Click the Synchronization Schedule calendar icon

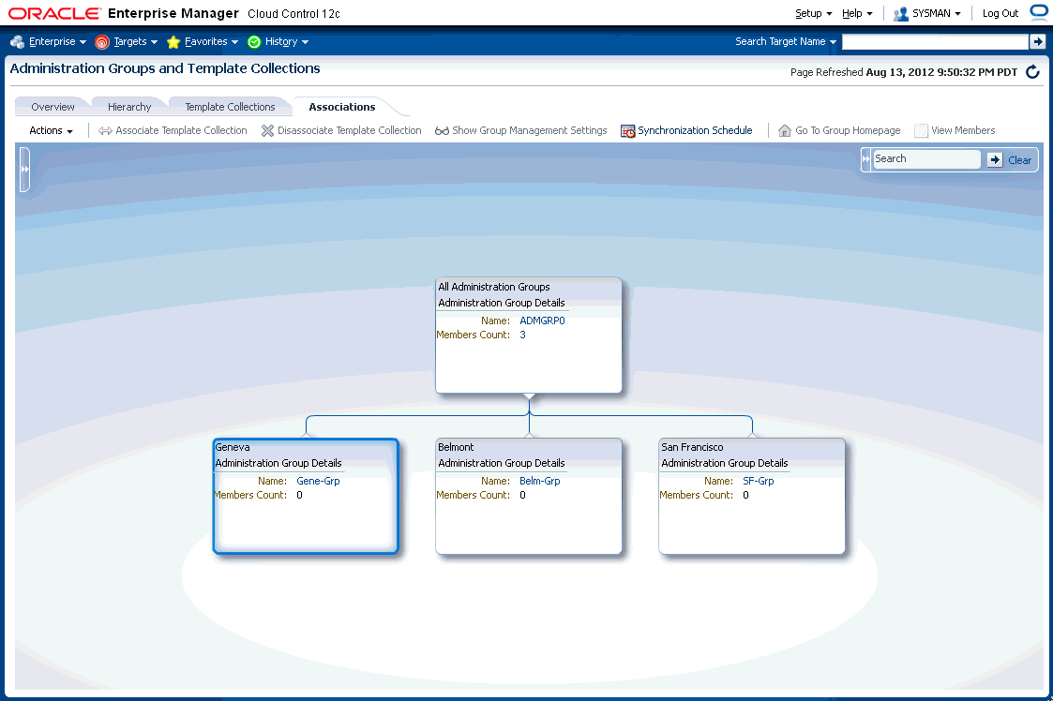click(x=628, y=131)
